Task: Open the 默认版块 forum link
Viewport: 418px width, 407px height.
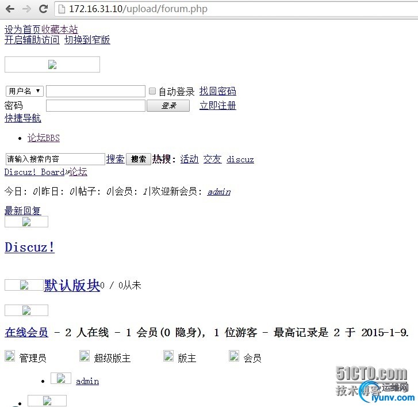Action: 72,286
